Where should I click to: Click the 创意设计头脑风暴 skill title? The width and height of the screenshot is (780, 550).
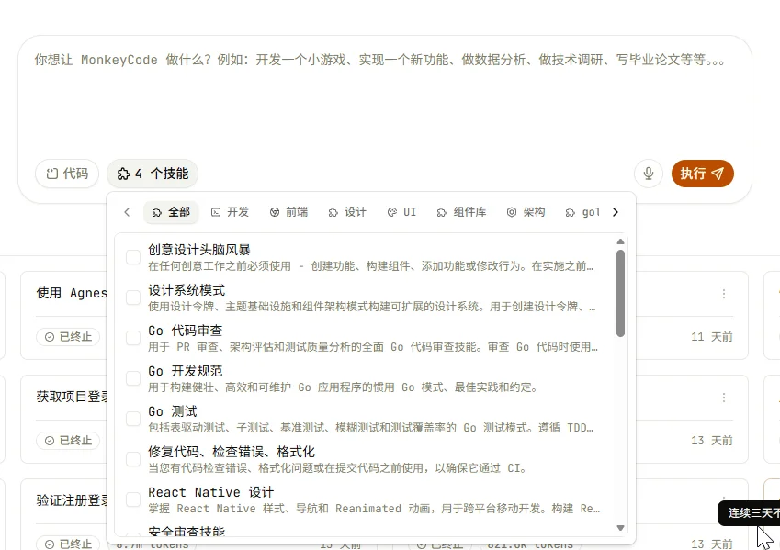[x=199, y=250]
